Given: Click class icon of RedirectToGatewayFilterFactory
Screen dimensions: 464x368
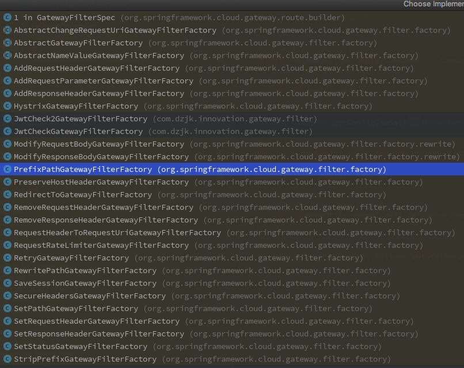Looking at the screenshot, I should [7, 194].
